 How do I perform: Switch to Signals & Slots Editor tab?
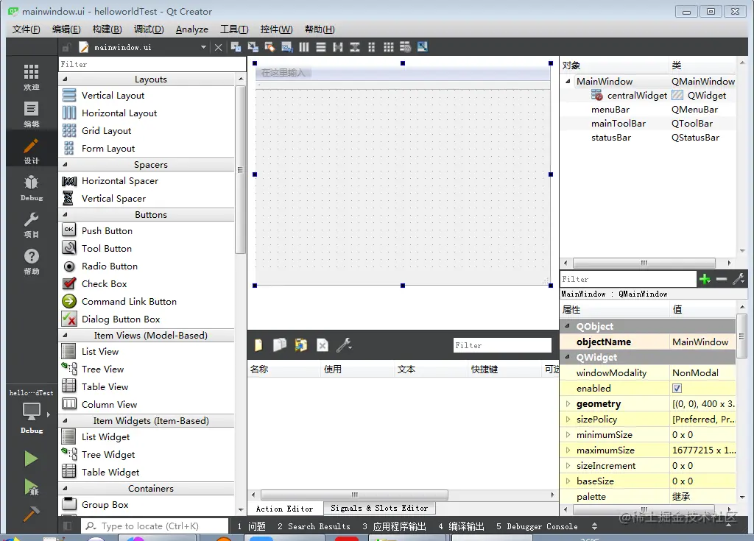click(379, 509)
